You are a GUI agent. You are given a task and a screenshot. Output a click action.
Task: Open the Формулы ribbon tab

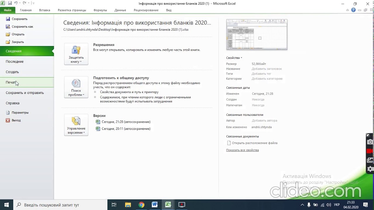point(100,10)
